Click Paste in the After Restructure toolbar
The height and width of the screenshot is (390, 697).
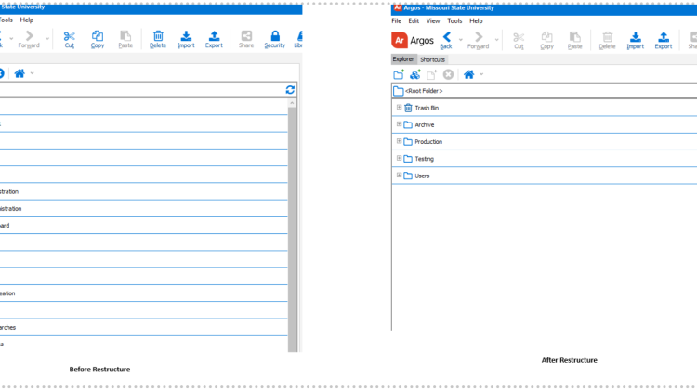pyautogui.click(x=574, y=40)
